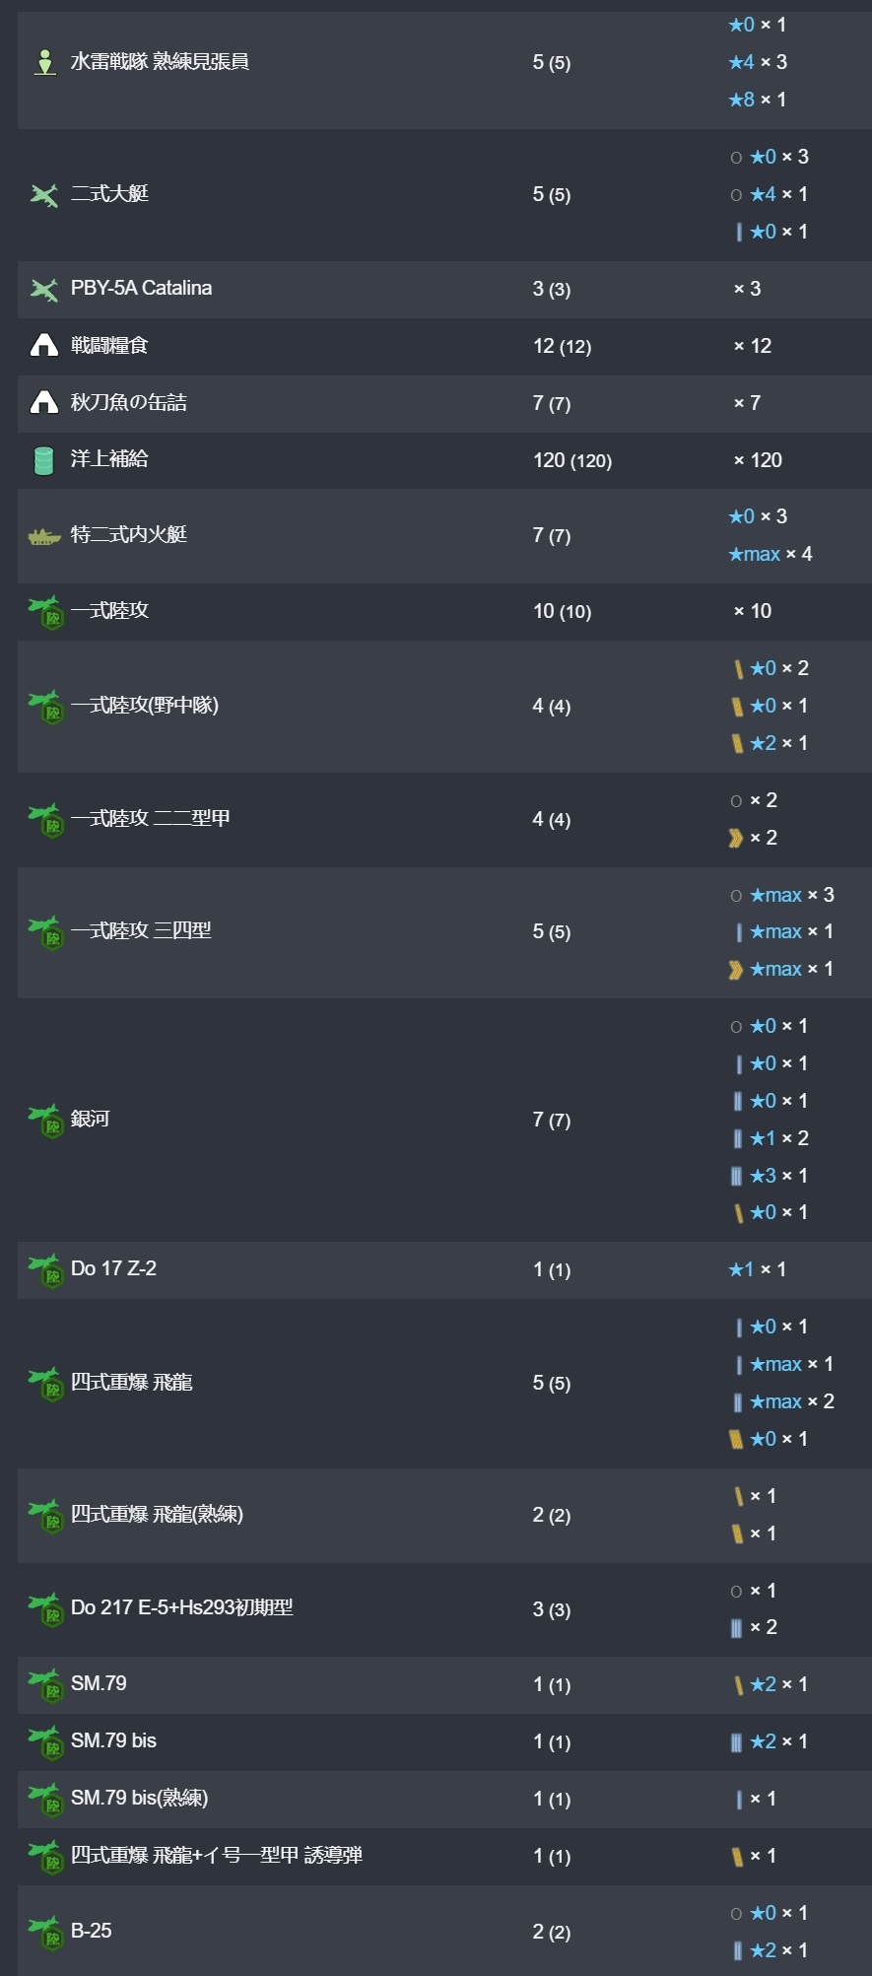
Task: Select the Do 17 Z-2 row name
Action: point(113,1268)
